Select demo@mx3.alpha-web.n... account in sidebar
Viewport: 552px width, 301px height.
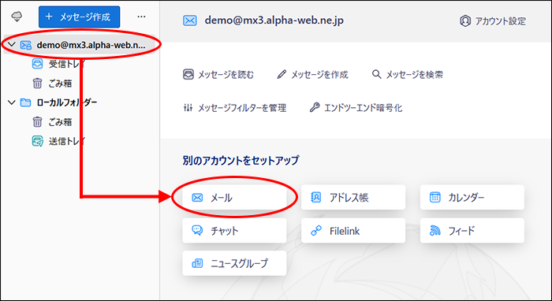click(x=79, y=45)
